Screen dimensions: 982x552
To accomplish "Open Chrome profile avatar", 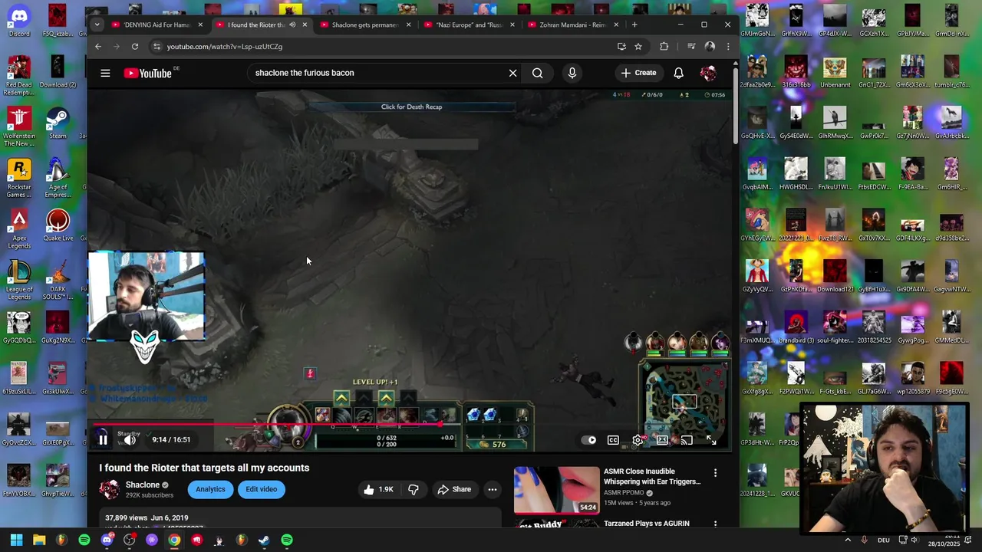I will (x=710, y=47).
